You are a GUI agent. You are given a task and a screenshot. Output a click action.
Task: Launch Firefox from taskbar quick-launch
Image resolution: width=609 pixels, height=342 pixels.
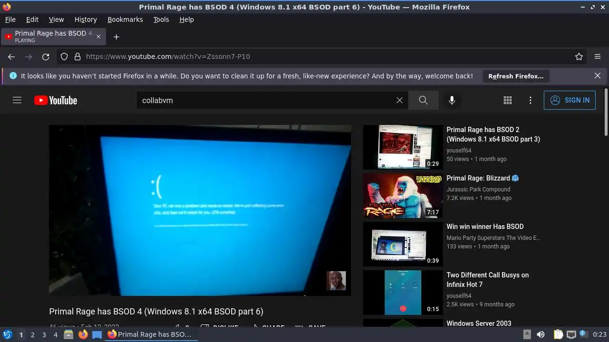coord(83,334)
